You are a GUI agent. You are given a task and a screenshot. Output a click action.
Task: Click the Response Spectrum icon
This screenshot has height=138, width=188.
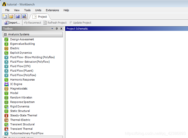[6, 102]
